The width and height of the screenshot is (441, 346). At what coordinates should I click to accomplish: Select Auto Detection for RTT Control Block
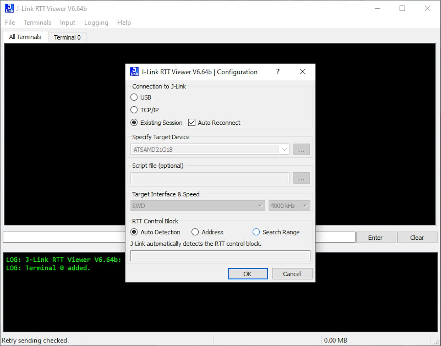point(134,232)
